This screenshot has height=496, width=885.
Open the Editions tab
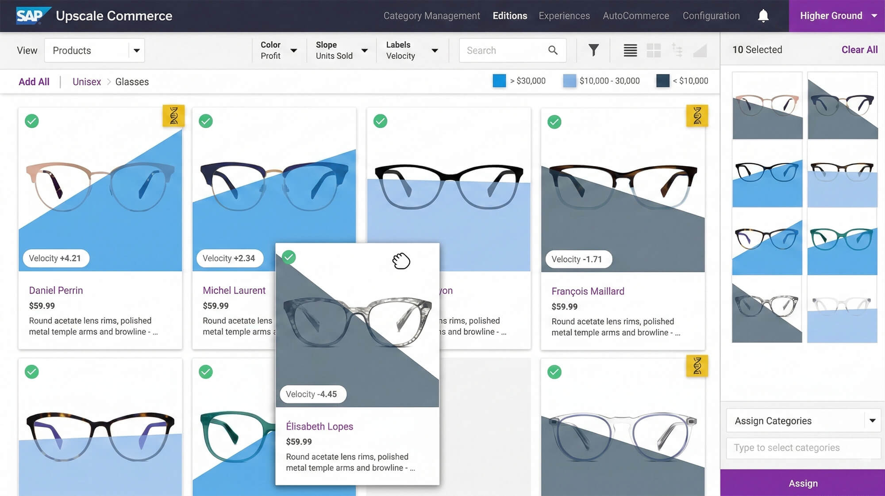coord(510,16)
